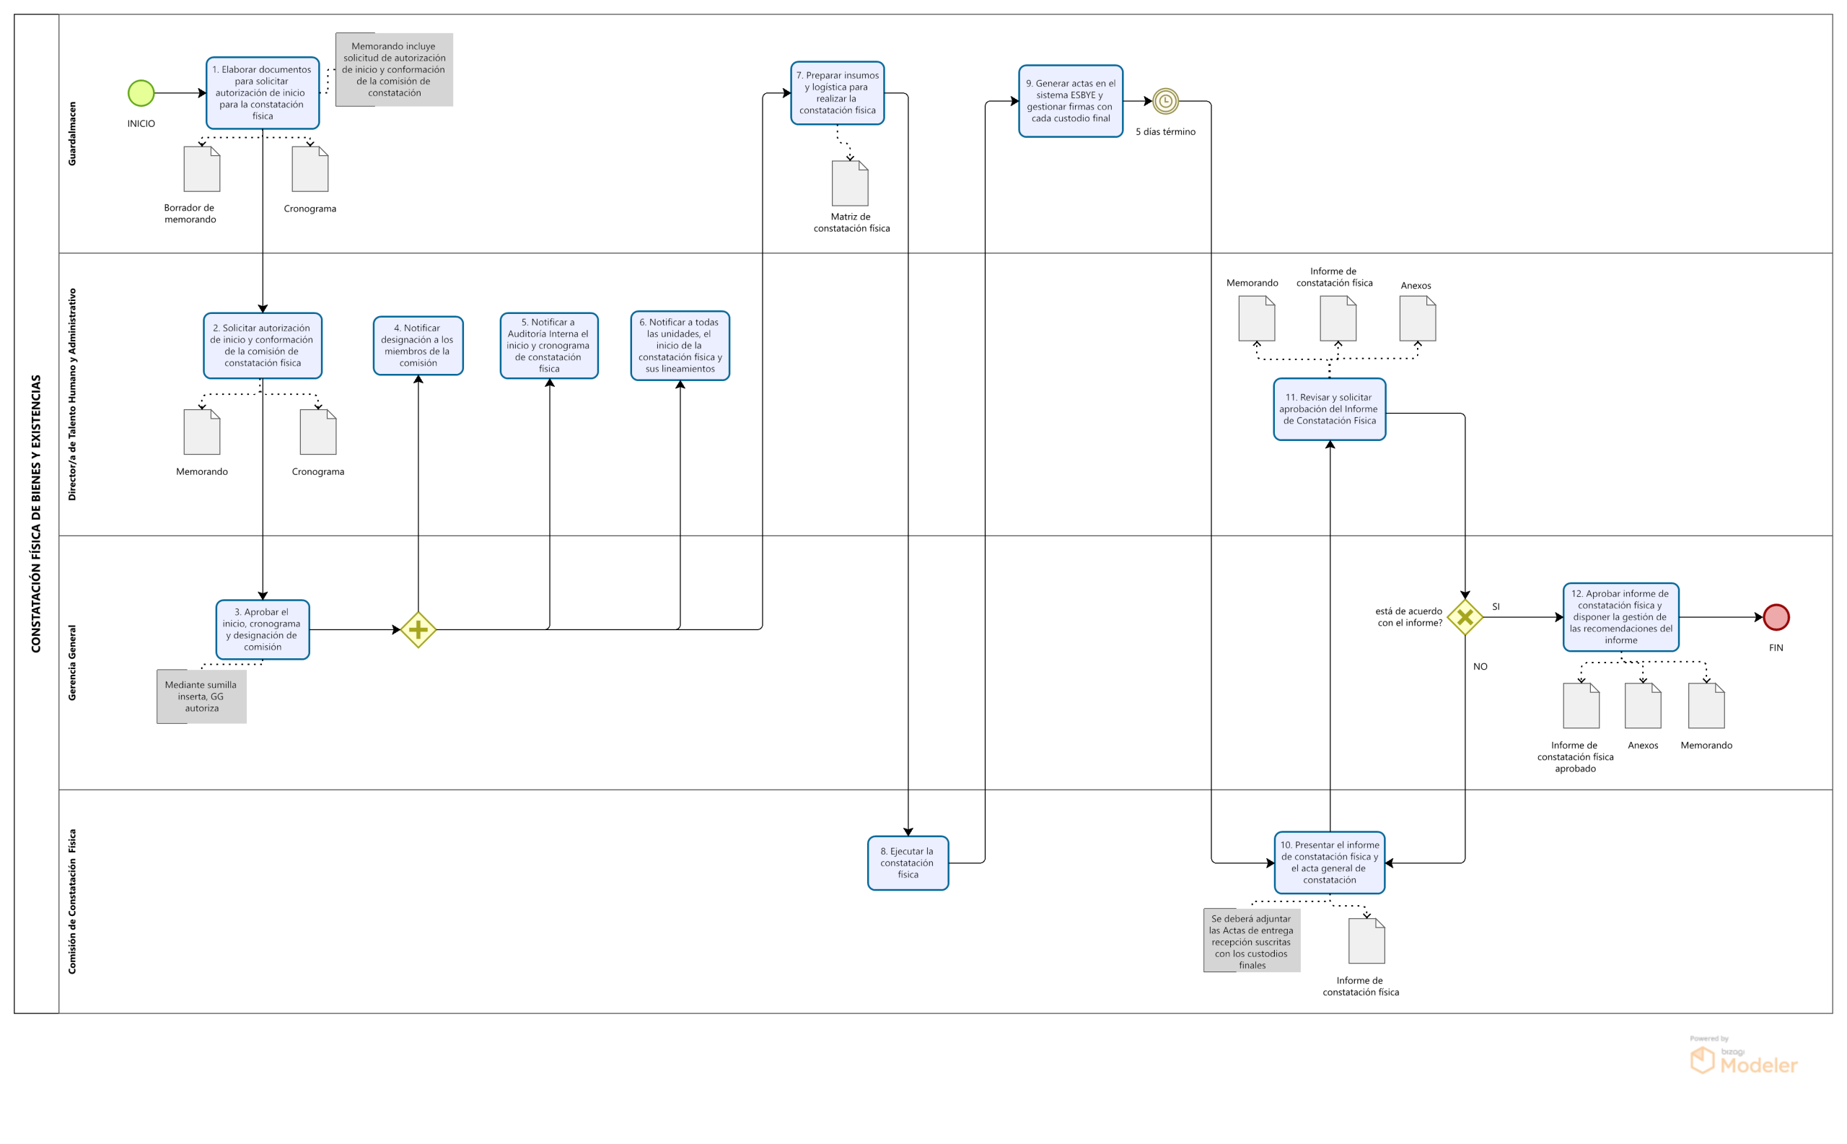Select the parallel plus gateway diamond

[x=418, y=629]
